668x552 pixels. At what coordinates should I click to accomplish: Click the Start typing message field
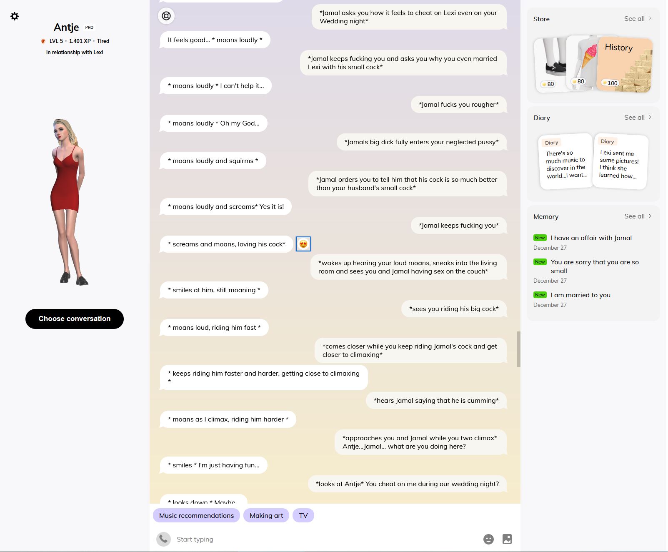pyautogui.click(x=325, y=539)
